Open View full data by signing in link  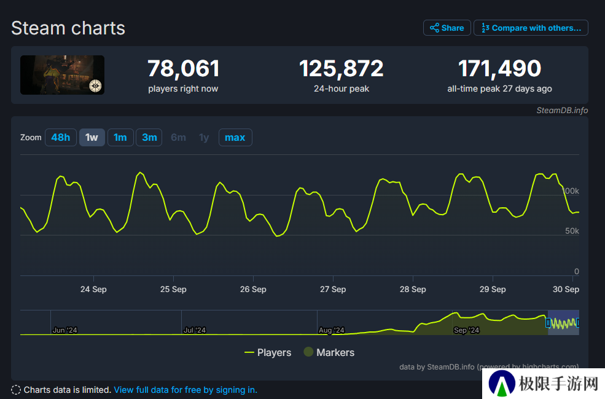click(x=185, y=390)
